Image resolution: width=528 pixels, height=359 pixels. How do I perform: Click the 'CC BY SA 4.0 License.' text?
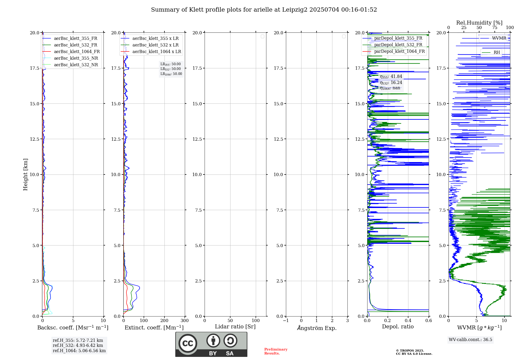(414, 354)
